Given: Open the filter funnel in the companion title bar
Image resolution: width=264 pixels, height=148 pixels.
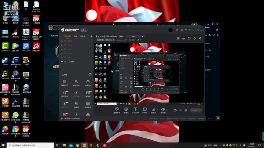Looking at the screenshot, I should [185, 30].
